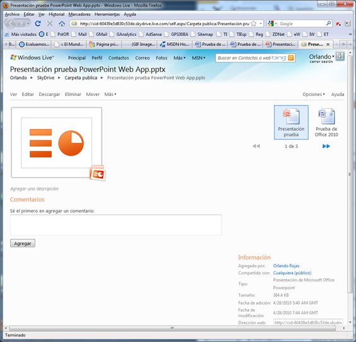Open the back/forward history dropdown arrow
356x342 pixels.
(28, 23)
